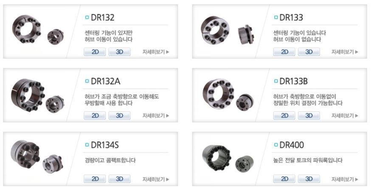Open the 2D drawing for DR132
The width and height of the screenshot is (371, 190).
(x=95, y=52)
